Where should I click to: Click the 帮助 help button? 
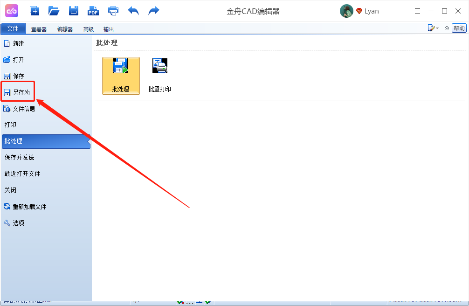coord(459,28)
